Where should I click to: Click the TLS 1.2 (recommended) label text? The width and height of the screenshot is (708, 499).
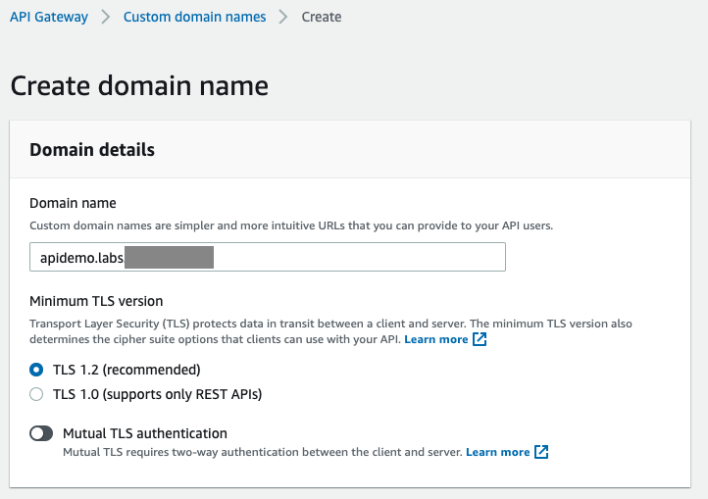[126, 370]
